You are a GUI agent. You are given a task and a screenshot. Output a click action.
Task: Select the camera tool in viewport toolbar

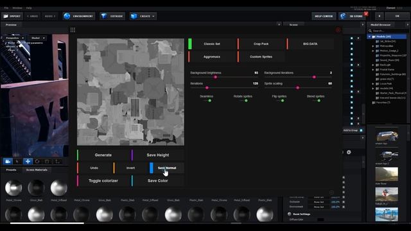[8, 162]
